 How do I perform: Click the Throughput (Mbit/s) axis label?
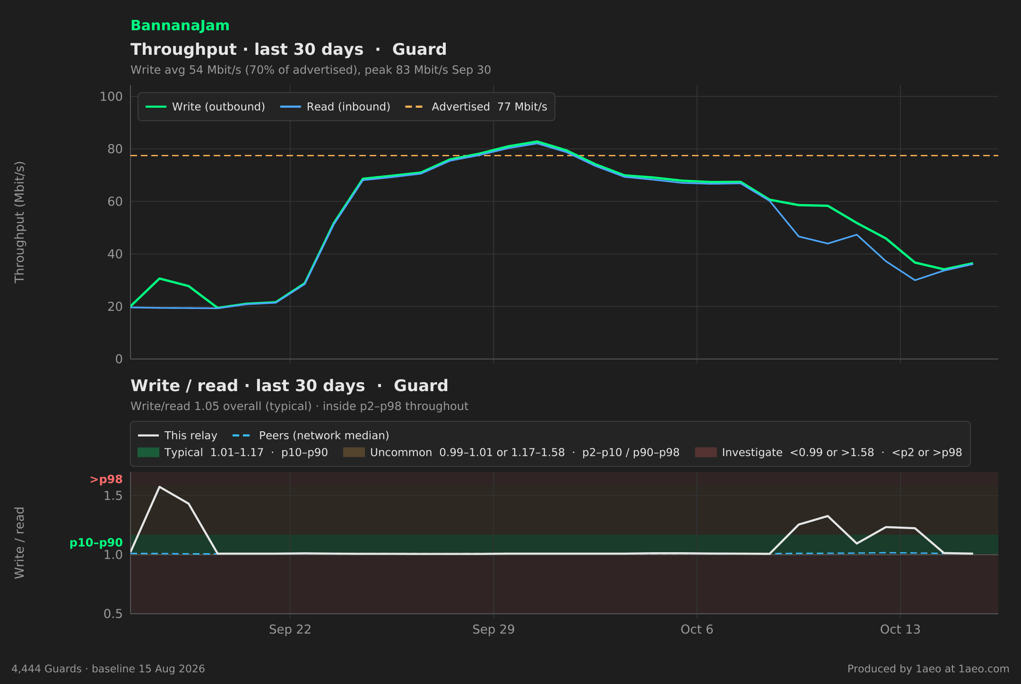[19, 222]
